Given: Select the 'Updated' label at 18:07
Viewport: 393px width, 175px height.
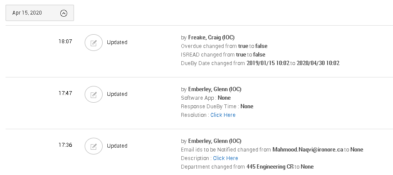Looking at the screenshot, I should click(x=117, y=42).
